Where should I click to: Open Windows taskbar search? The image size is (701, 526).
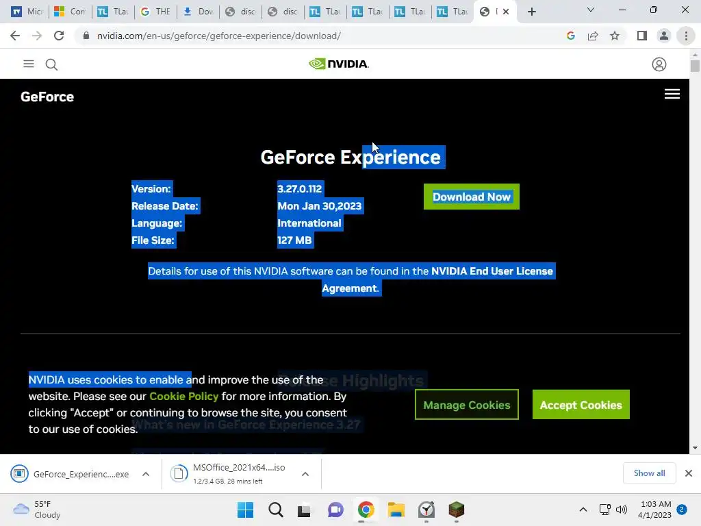point(275,510)
